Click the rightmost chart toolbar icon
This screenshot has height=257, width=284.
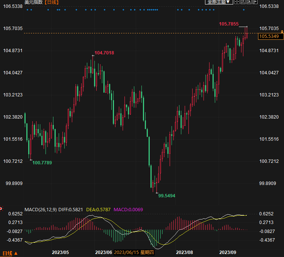coord(255,2)
